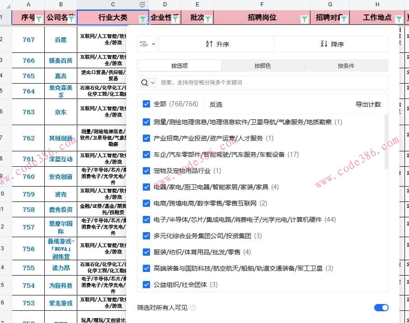Click the 反选 link to invert selection
The image size is (409, 323).
[216, 104]
